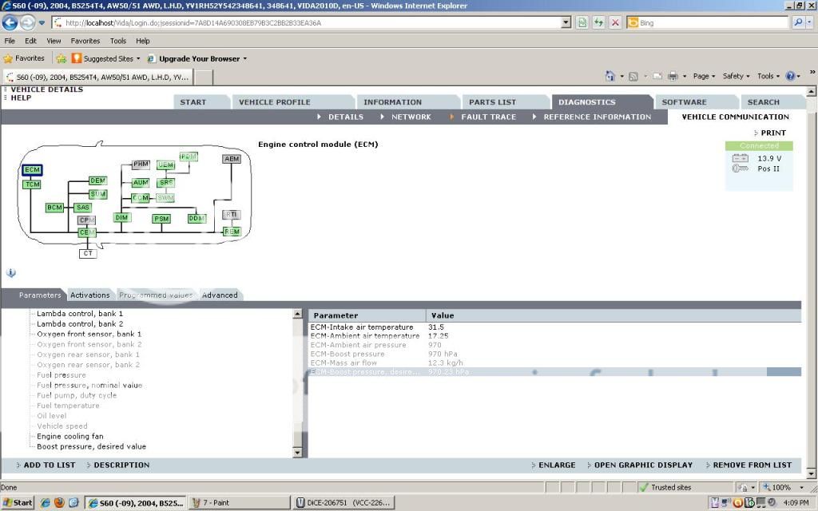The image size is (818, 511).
Task: Expand the Safety dropdown menu
Action: [x=736, y=76]
